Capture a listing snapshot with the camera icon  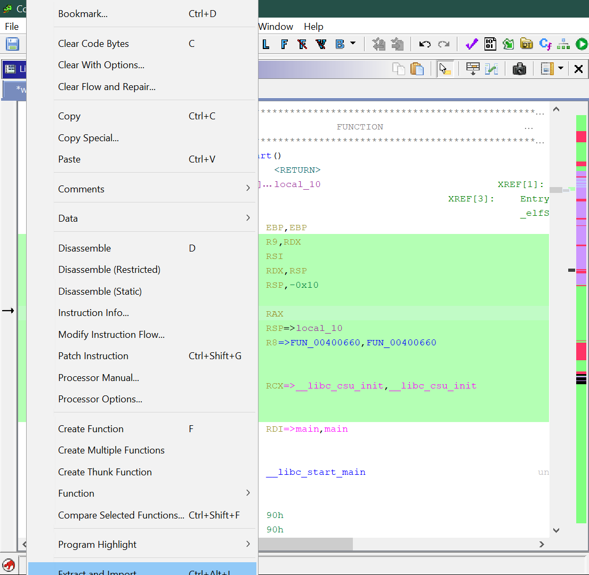519,69
